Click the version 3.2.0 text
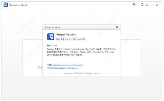The width and height of the screenshot is (164, 101). click(52, 45)
